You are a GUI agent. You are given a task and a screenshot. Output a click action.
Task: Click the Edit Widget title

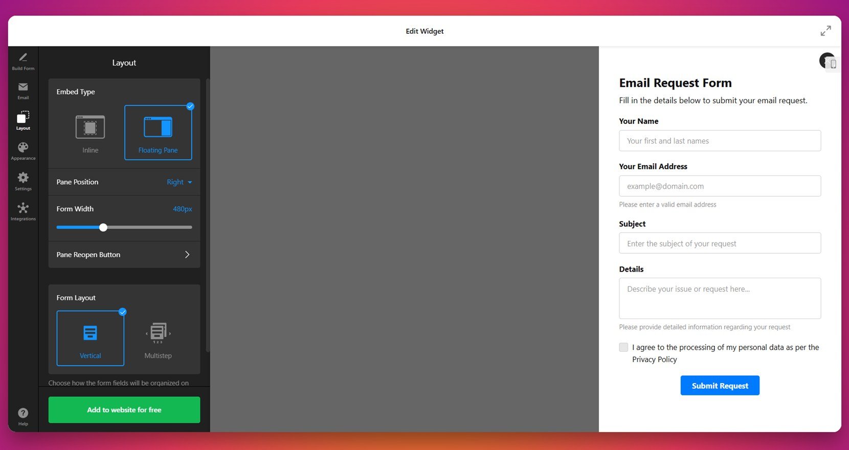coord(424,31)
